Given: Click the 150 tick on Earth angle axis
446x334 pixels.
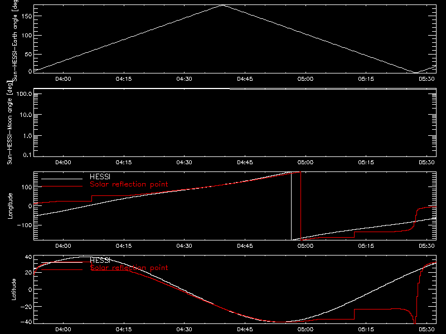Looking at the screenshot, I should [26, 16].
